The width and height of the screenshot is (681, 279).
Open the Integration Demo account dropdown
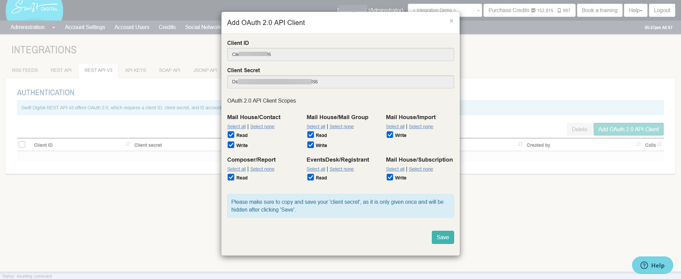[445, 10]
